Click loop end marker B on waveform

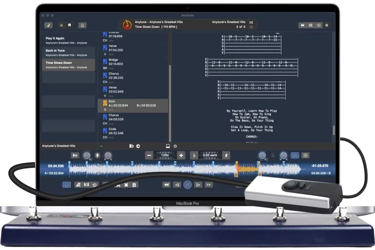pyautogui.click(x=259, y=174)
